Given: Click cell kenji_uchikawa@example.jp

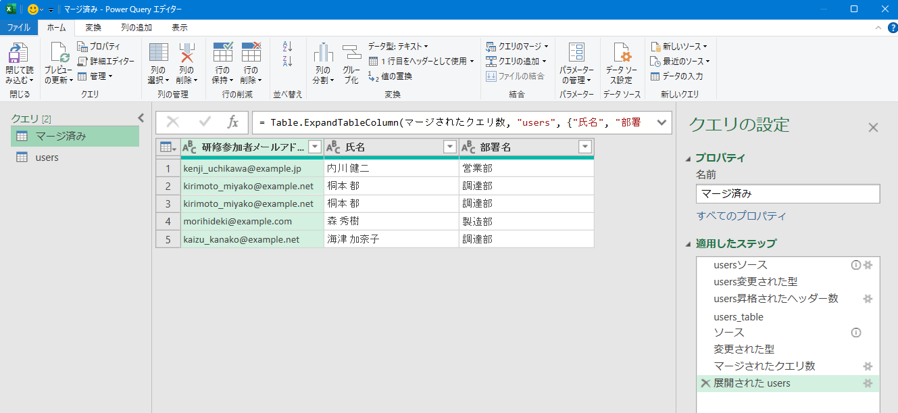Looking at the screenshot, I should coord(252,168).
